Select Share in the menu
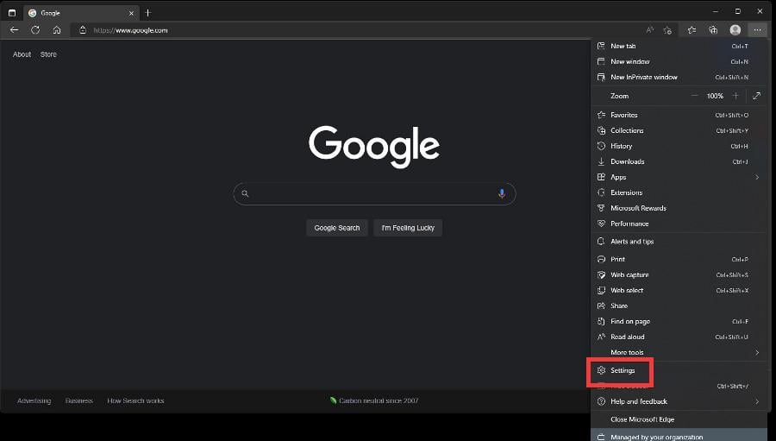This screenshot has height=441, width=776. [679, 306]
